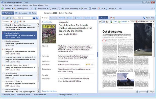Open Sanderson 2010 - Out of the ashes.pdf location

76,78
